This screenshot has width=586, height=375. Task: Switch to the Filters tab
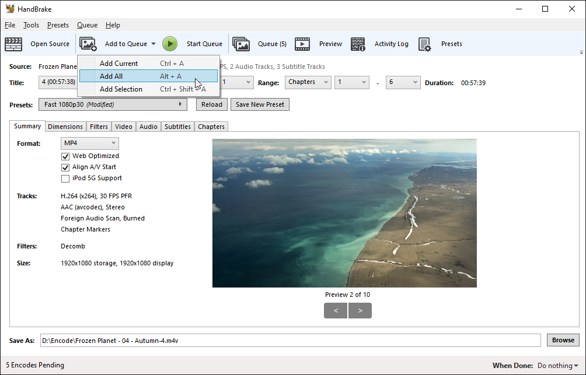(99, 127)
